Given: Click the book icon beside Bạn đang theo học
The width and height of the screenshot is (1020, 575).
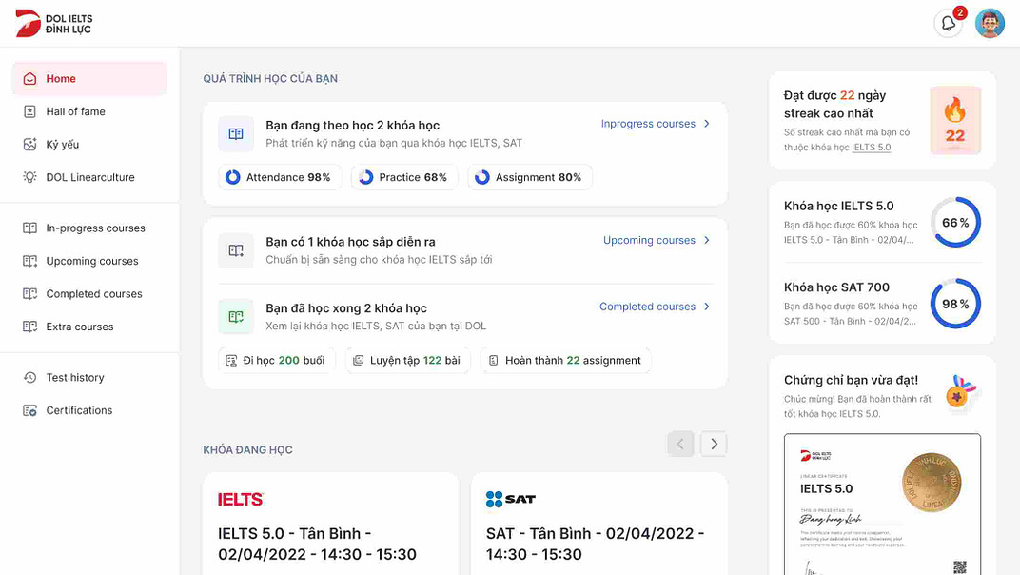Looking at the screenshot, I should pyautogui.click(x=236, y=134).
